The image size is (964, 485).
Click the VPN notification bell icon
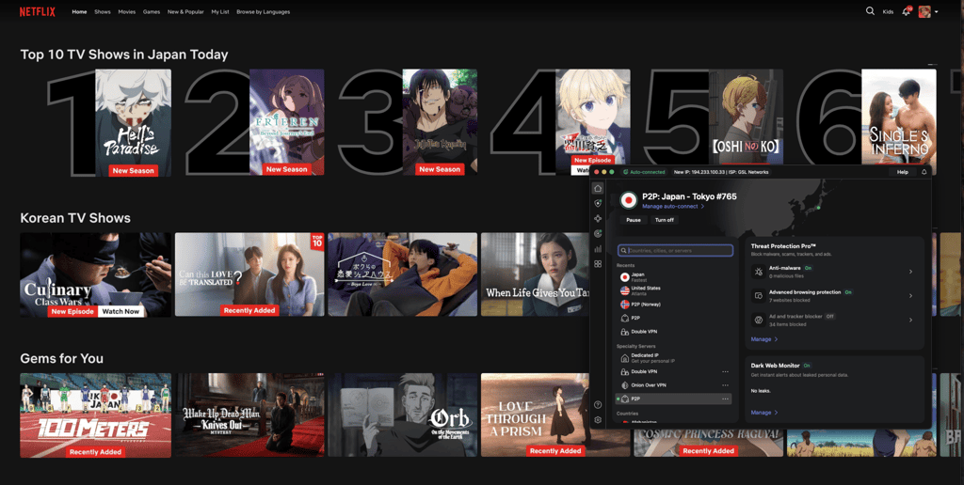pos(924,172)
